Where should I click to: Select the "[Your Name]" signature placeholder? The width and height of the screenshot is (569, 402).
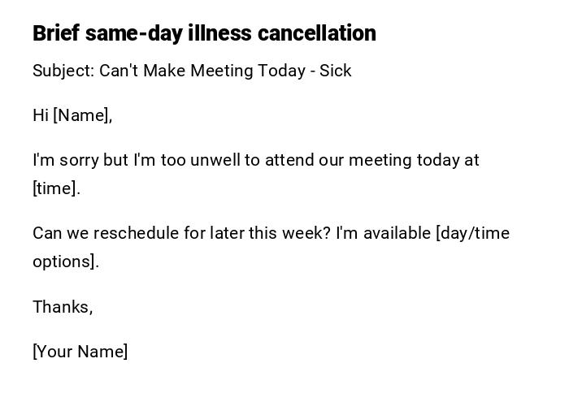coord(80,352)
